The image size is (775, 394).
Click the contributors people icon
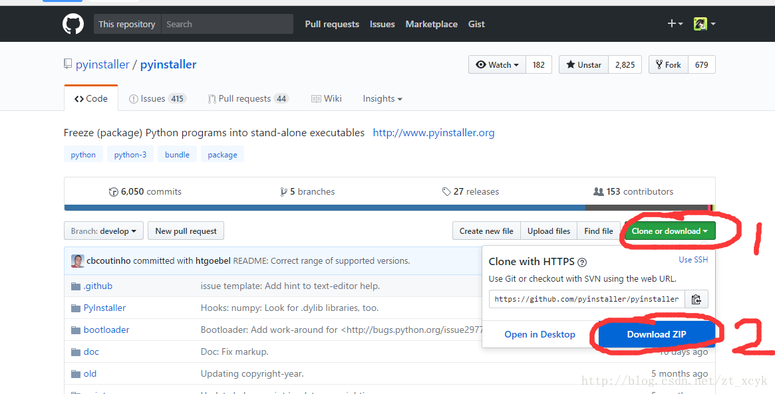599,191
